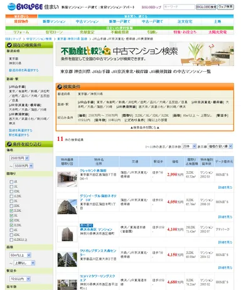Open the 不動産投資 menu item
The height and width of the screenshot is (290, 241).
(x=120, y=32)
